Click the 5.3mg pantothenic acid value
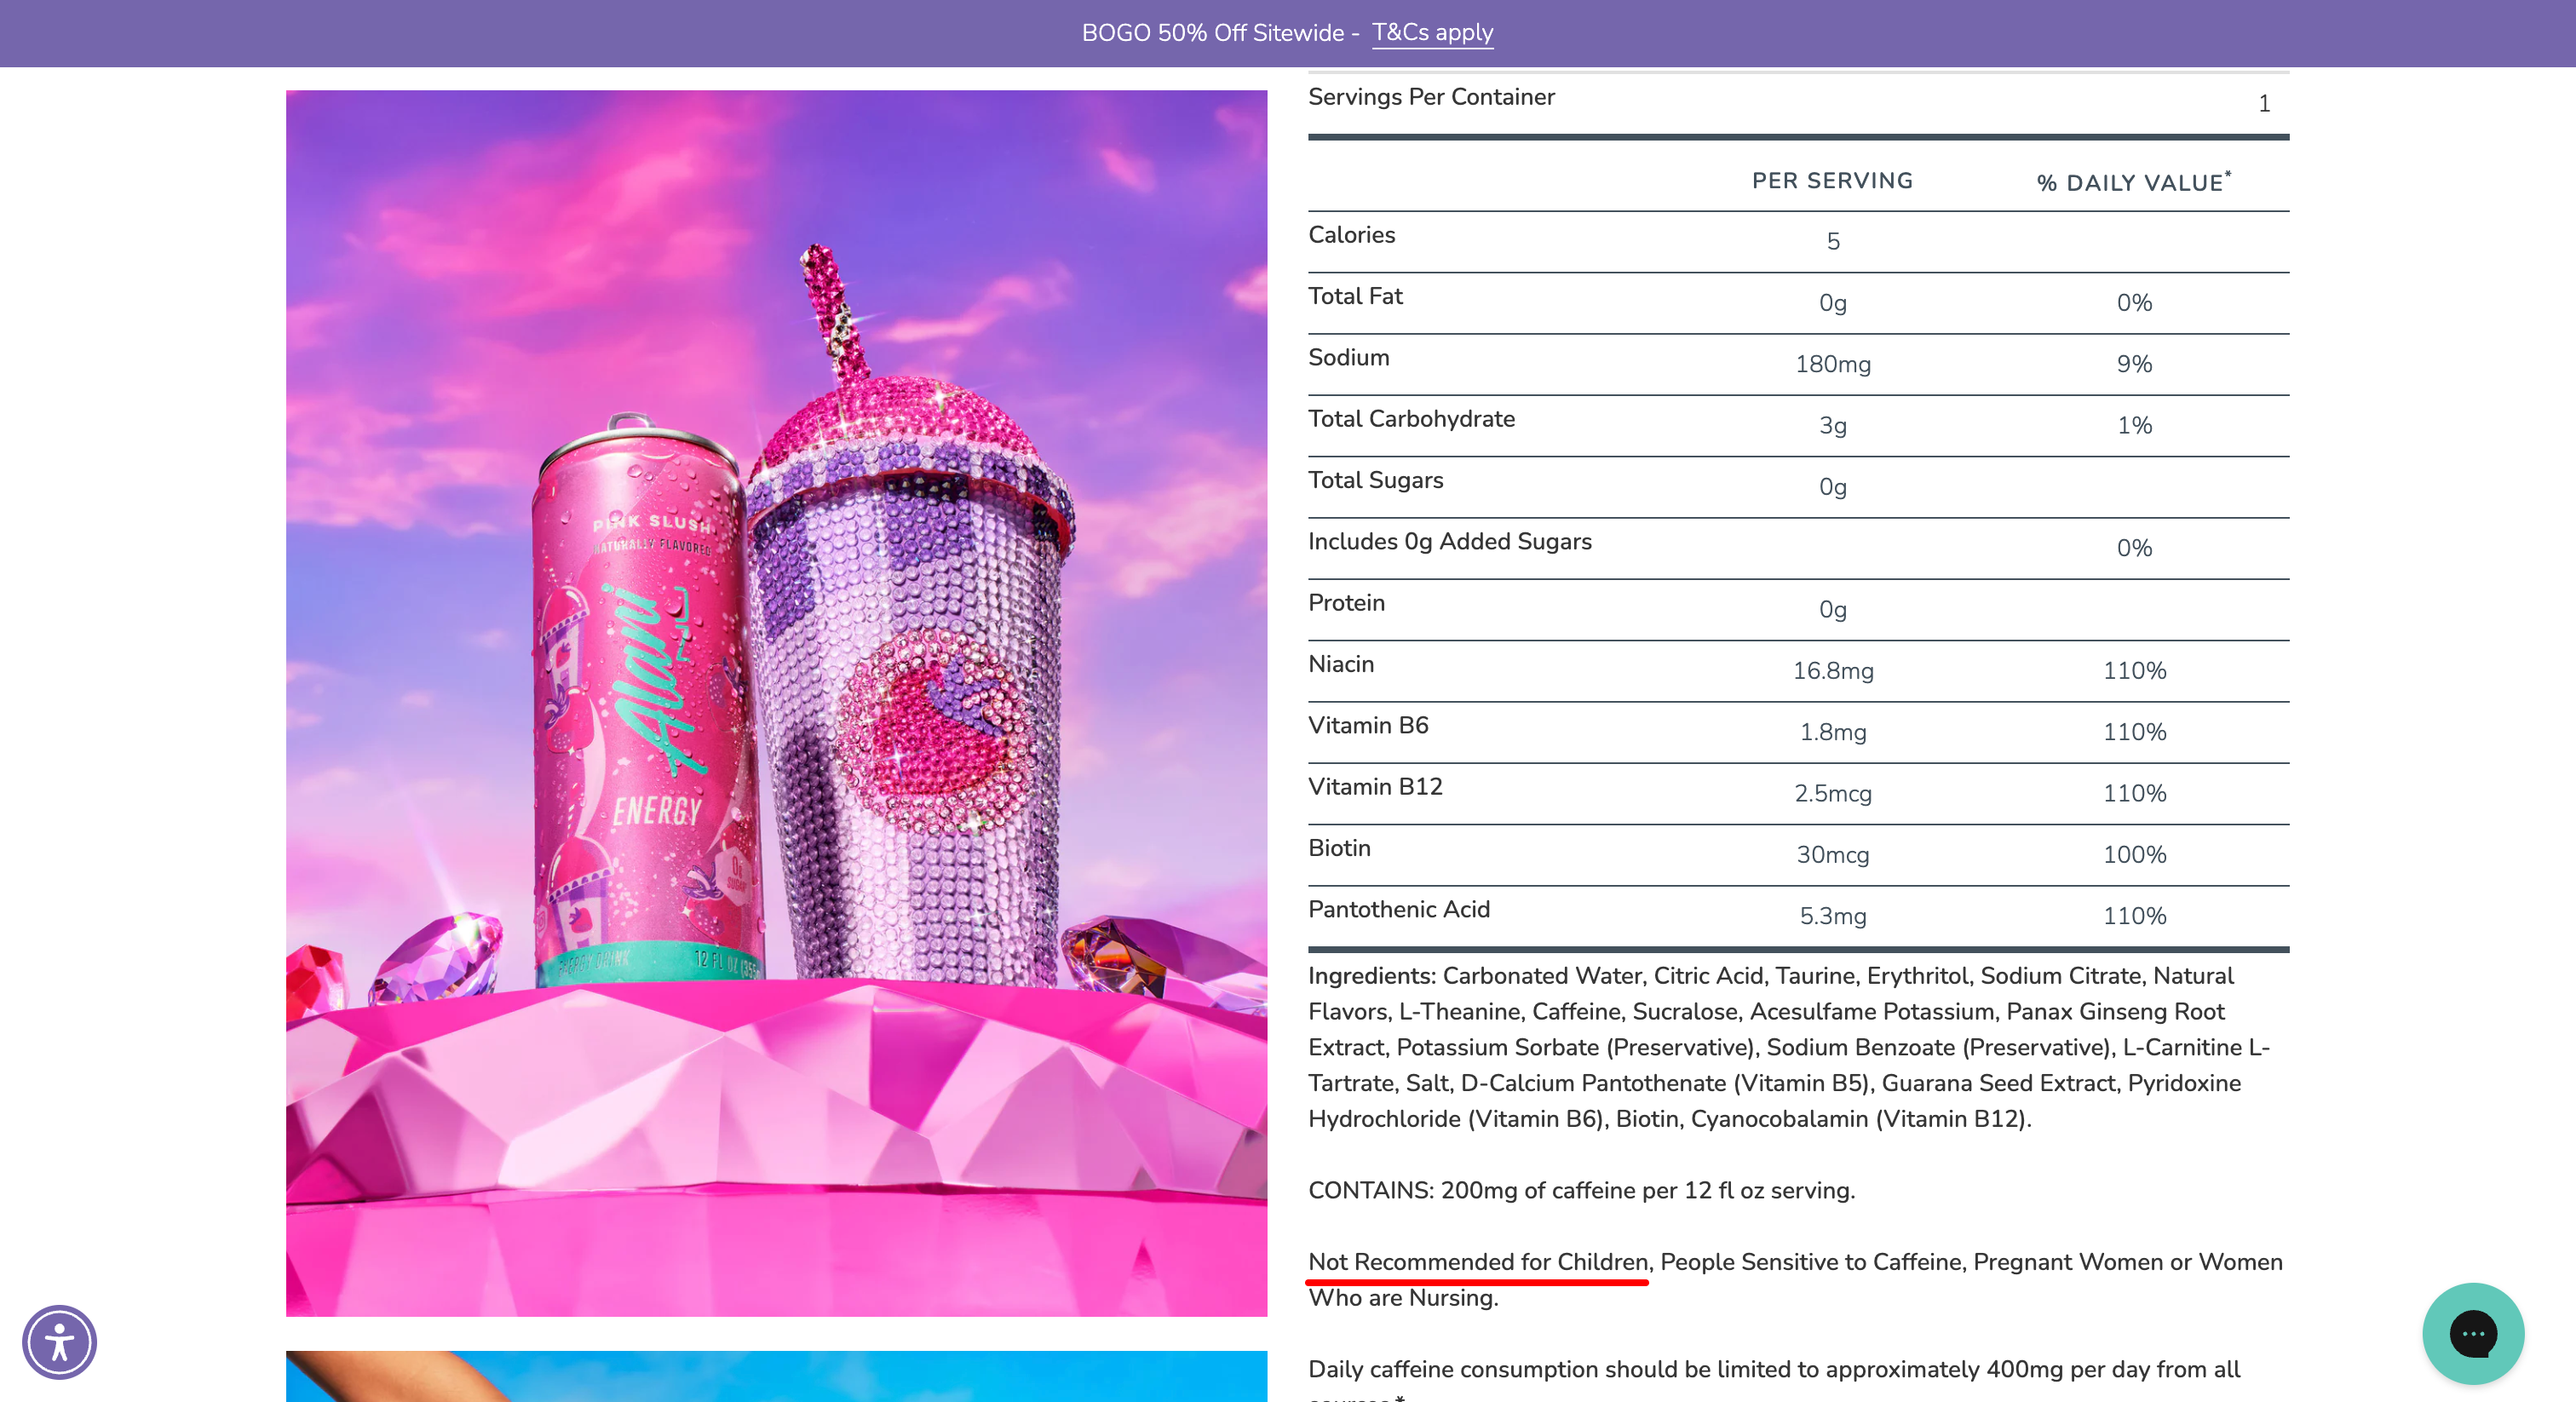 click(x=1832, y=916)
